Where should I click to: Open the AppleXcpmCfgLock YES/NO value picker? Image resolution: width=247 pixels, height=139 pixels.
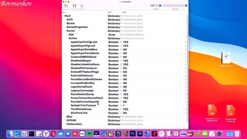pyautogui.click(x=186, y=46)
